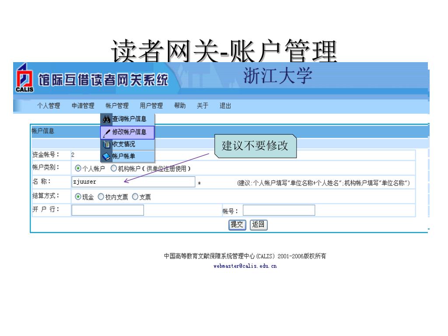The image size is (448, 336).
Task: Click the 帐户信息 panel header text
Action: coord(43,131)
